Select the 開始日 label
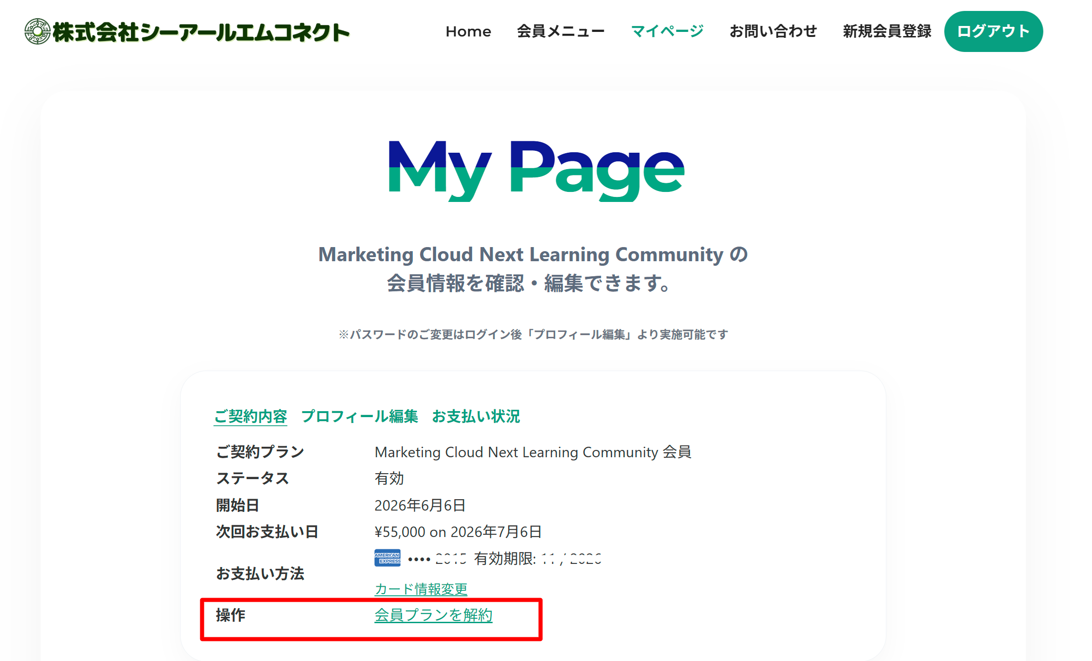This screenshot has height=661, width=1092. coord(237,505)
